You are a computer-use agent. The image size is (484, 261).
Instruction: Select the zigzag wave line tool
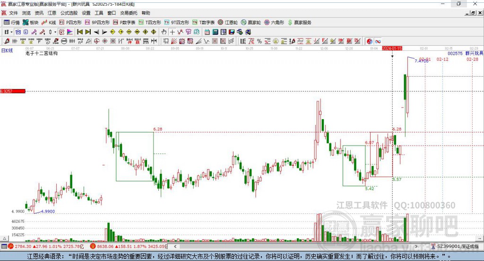(x=206, y=41)
